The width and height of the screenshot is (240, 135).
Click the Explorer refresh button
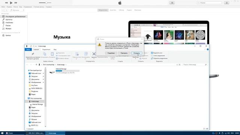click(180, 65)
